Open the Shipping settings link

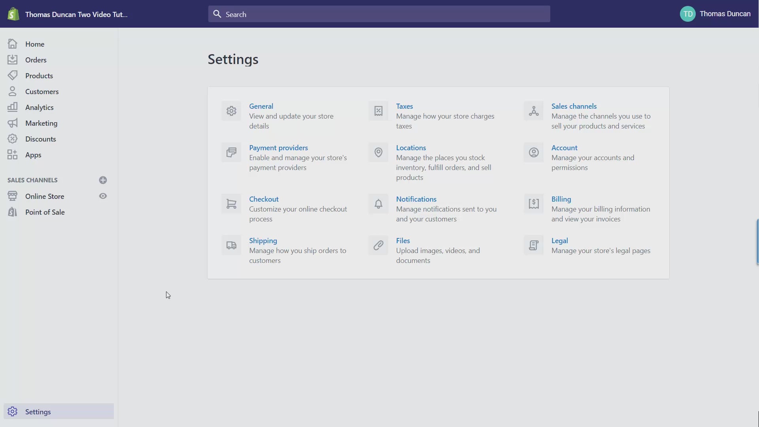(x=263, y=240)
